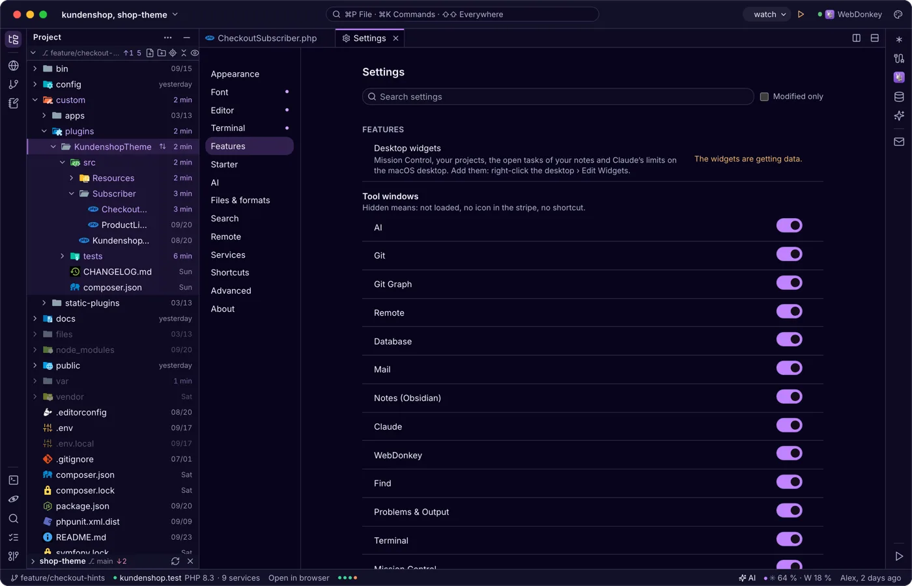The width and height of the screenshot is (912, 586).
Task: Expand the tests folder
Action: pos(63,256)
